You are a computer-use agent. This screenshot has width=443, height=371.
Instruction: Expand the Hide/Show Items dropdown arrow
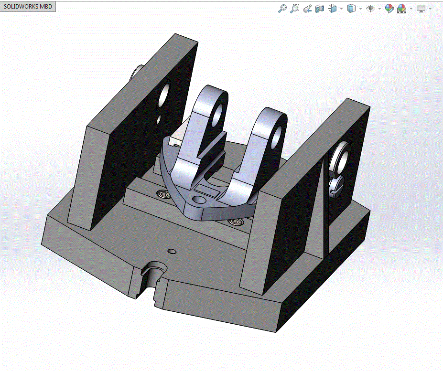(379, 9)
